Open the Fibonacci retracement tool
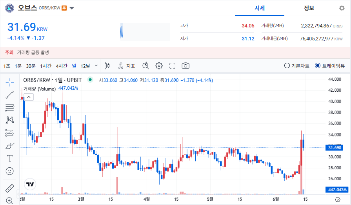This screenshot has height=205, width=351. click(x=10, y=108)
